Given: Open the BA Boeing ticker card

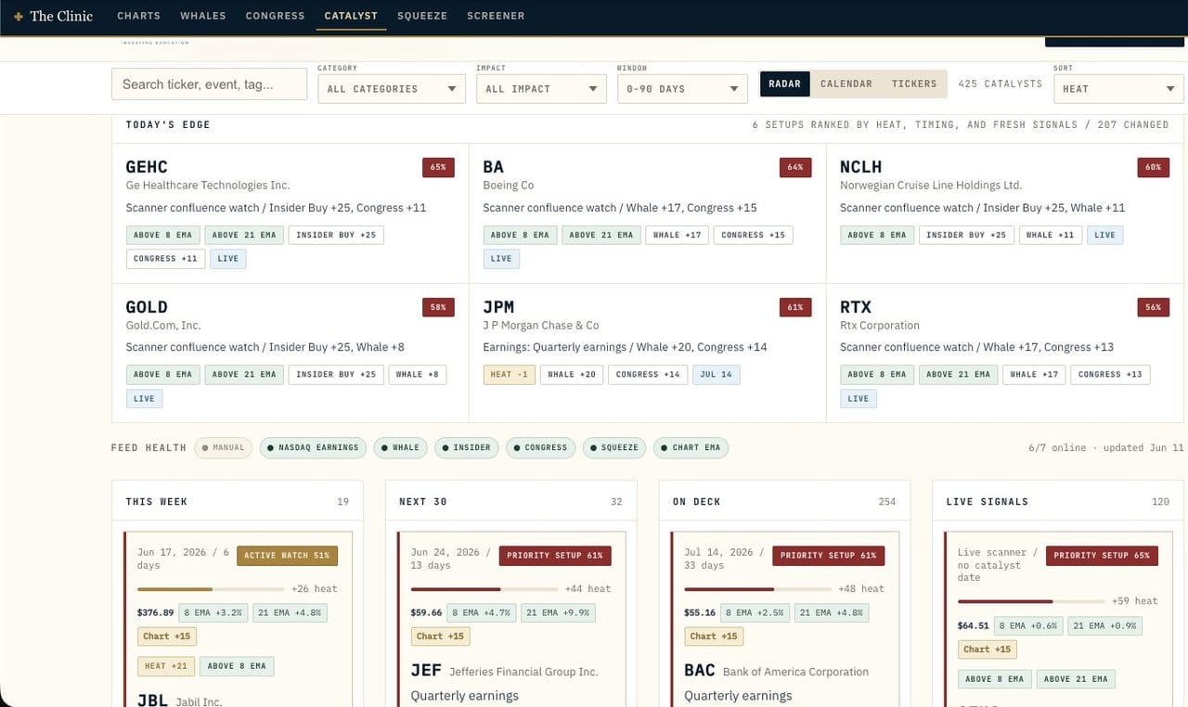Looking at the screenshot, I should pyautogui.click(x=647, y=213).
